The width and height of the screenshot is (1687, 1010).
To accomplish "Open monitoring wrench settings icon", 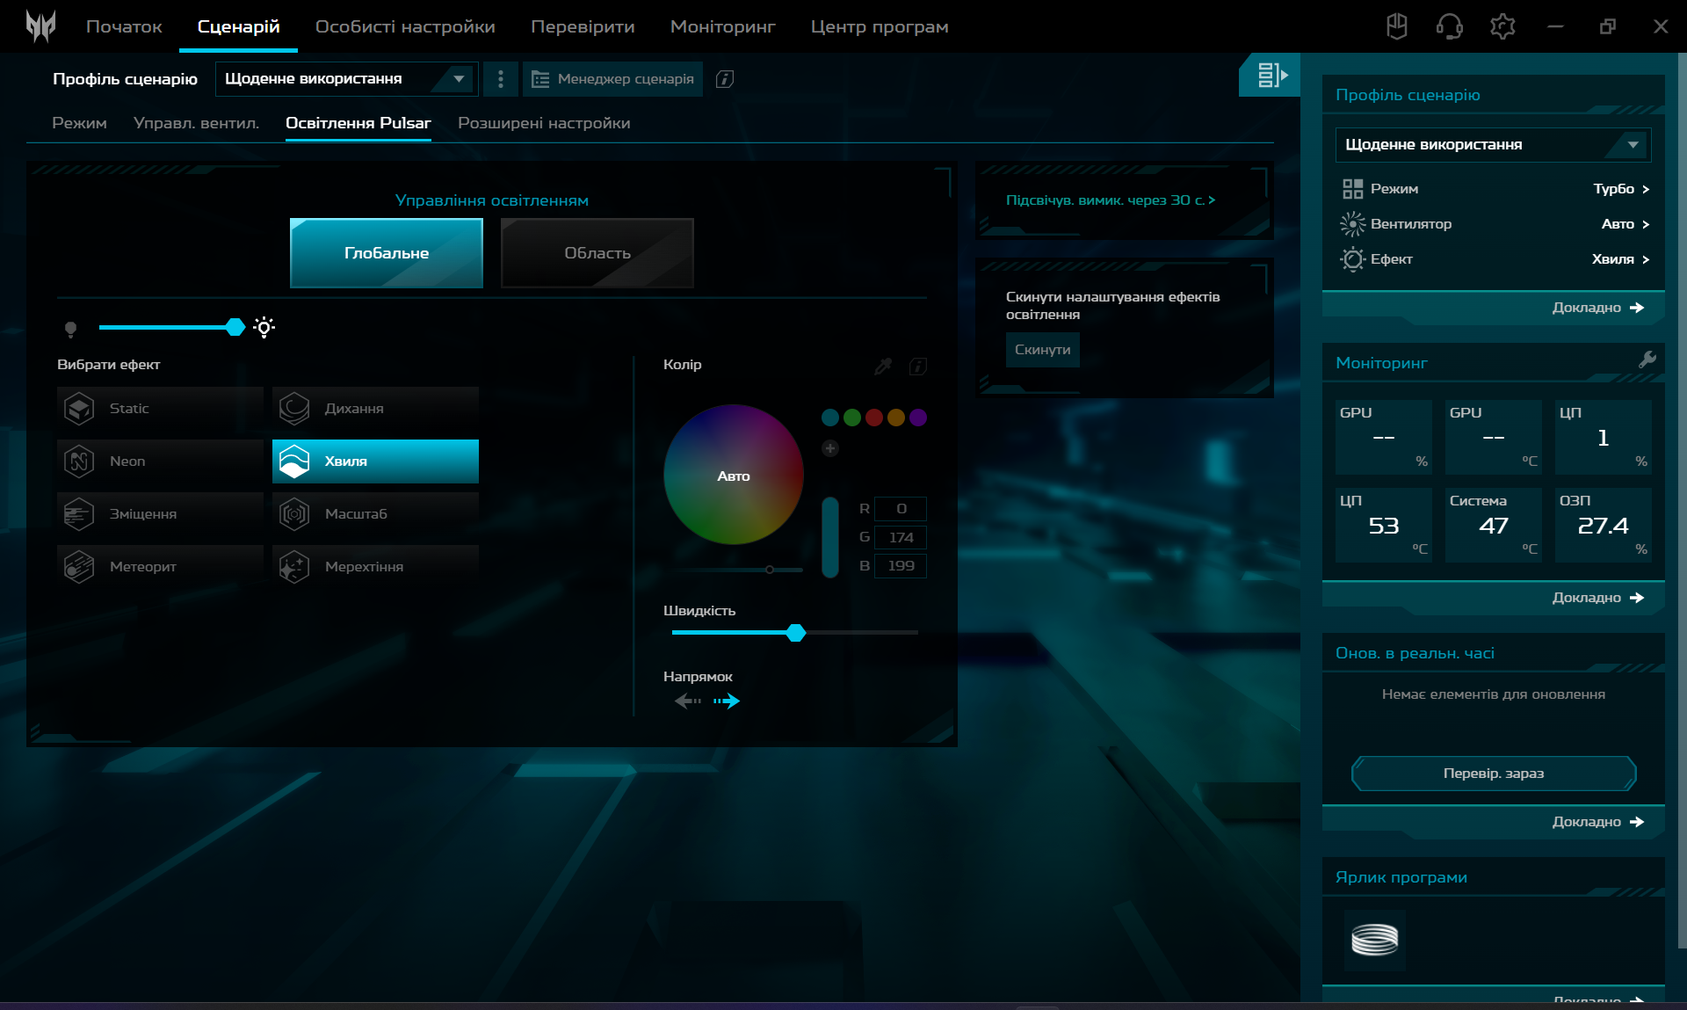I will coord(1647,360).
